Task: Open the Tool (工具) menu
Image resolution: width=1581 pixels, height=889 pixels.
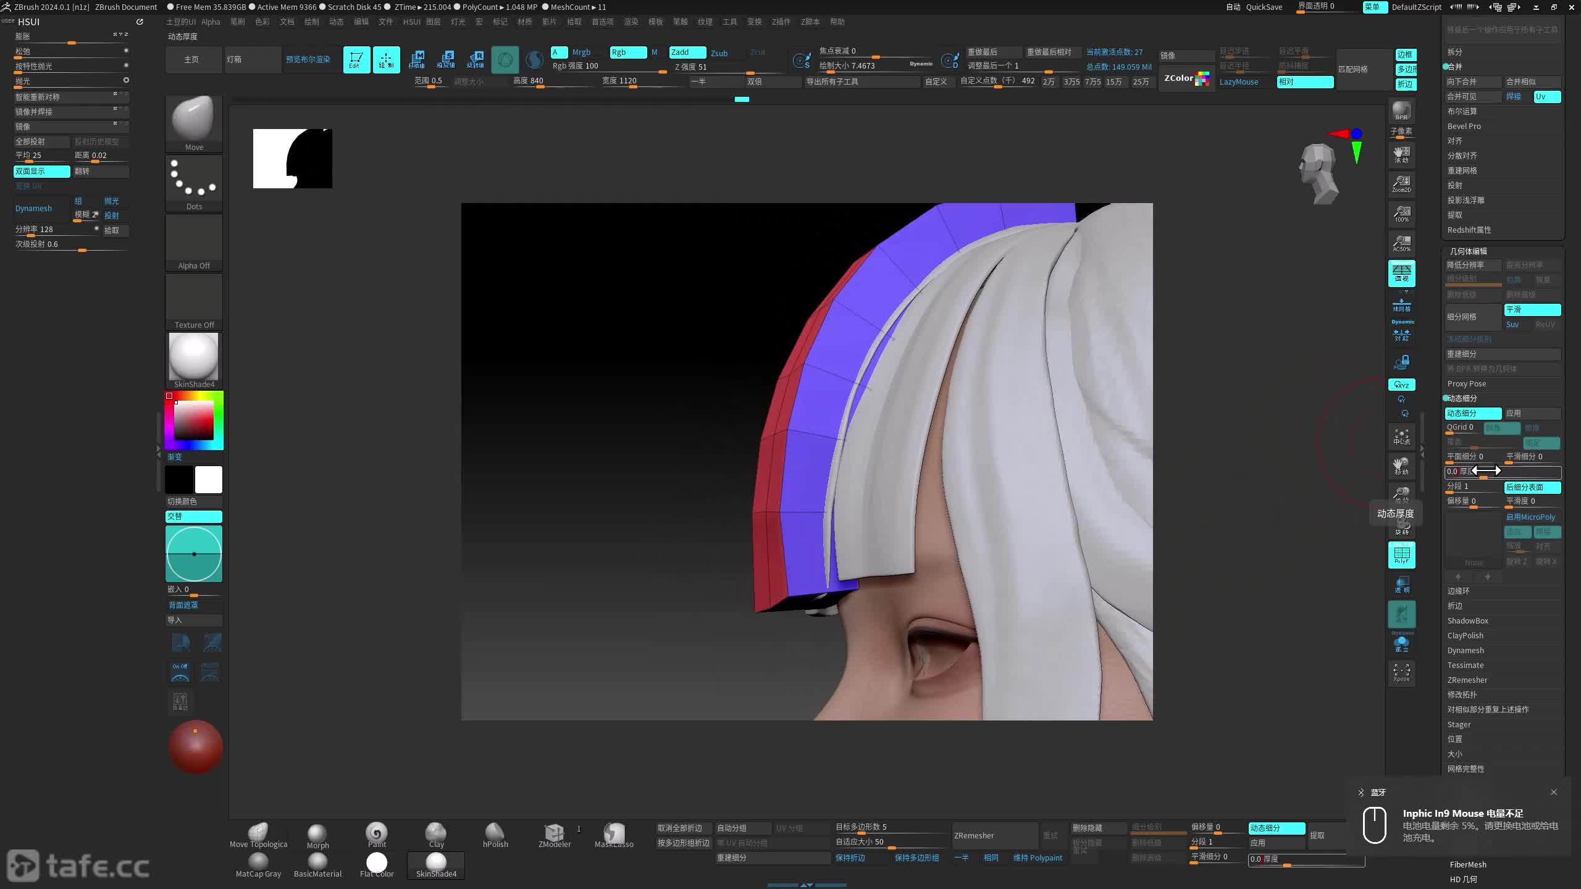Action: point(730,22)
